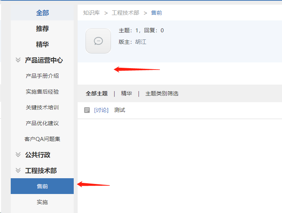The image size is (282, 213).
Task: Switch to 精华 topic filter tab
Action: [126, 94]
